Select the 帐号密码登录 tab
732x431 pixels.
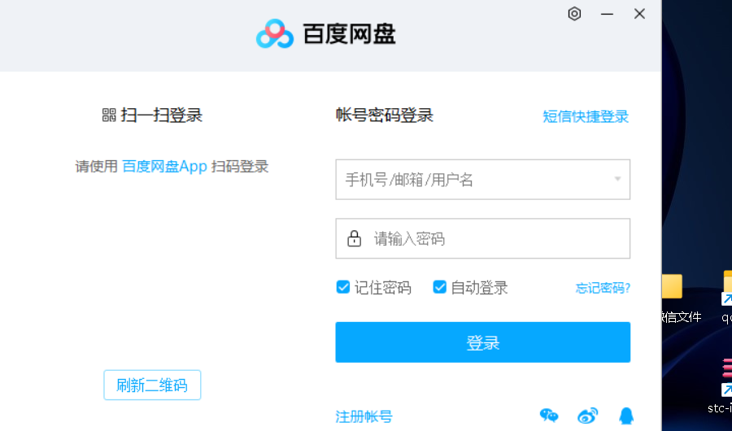(x=385, y=115)
